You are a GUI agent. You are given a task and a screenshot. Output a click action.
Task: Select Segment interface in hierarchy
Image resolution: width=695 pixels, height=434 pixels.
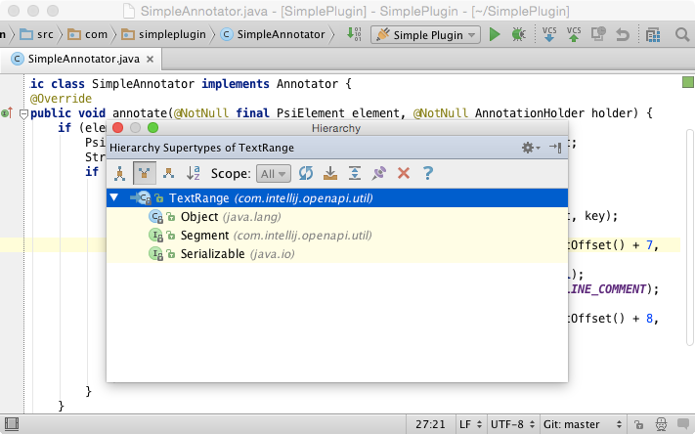(337, 236)
